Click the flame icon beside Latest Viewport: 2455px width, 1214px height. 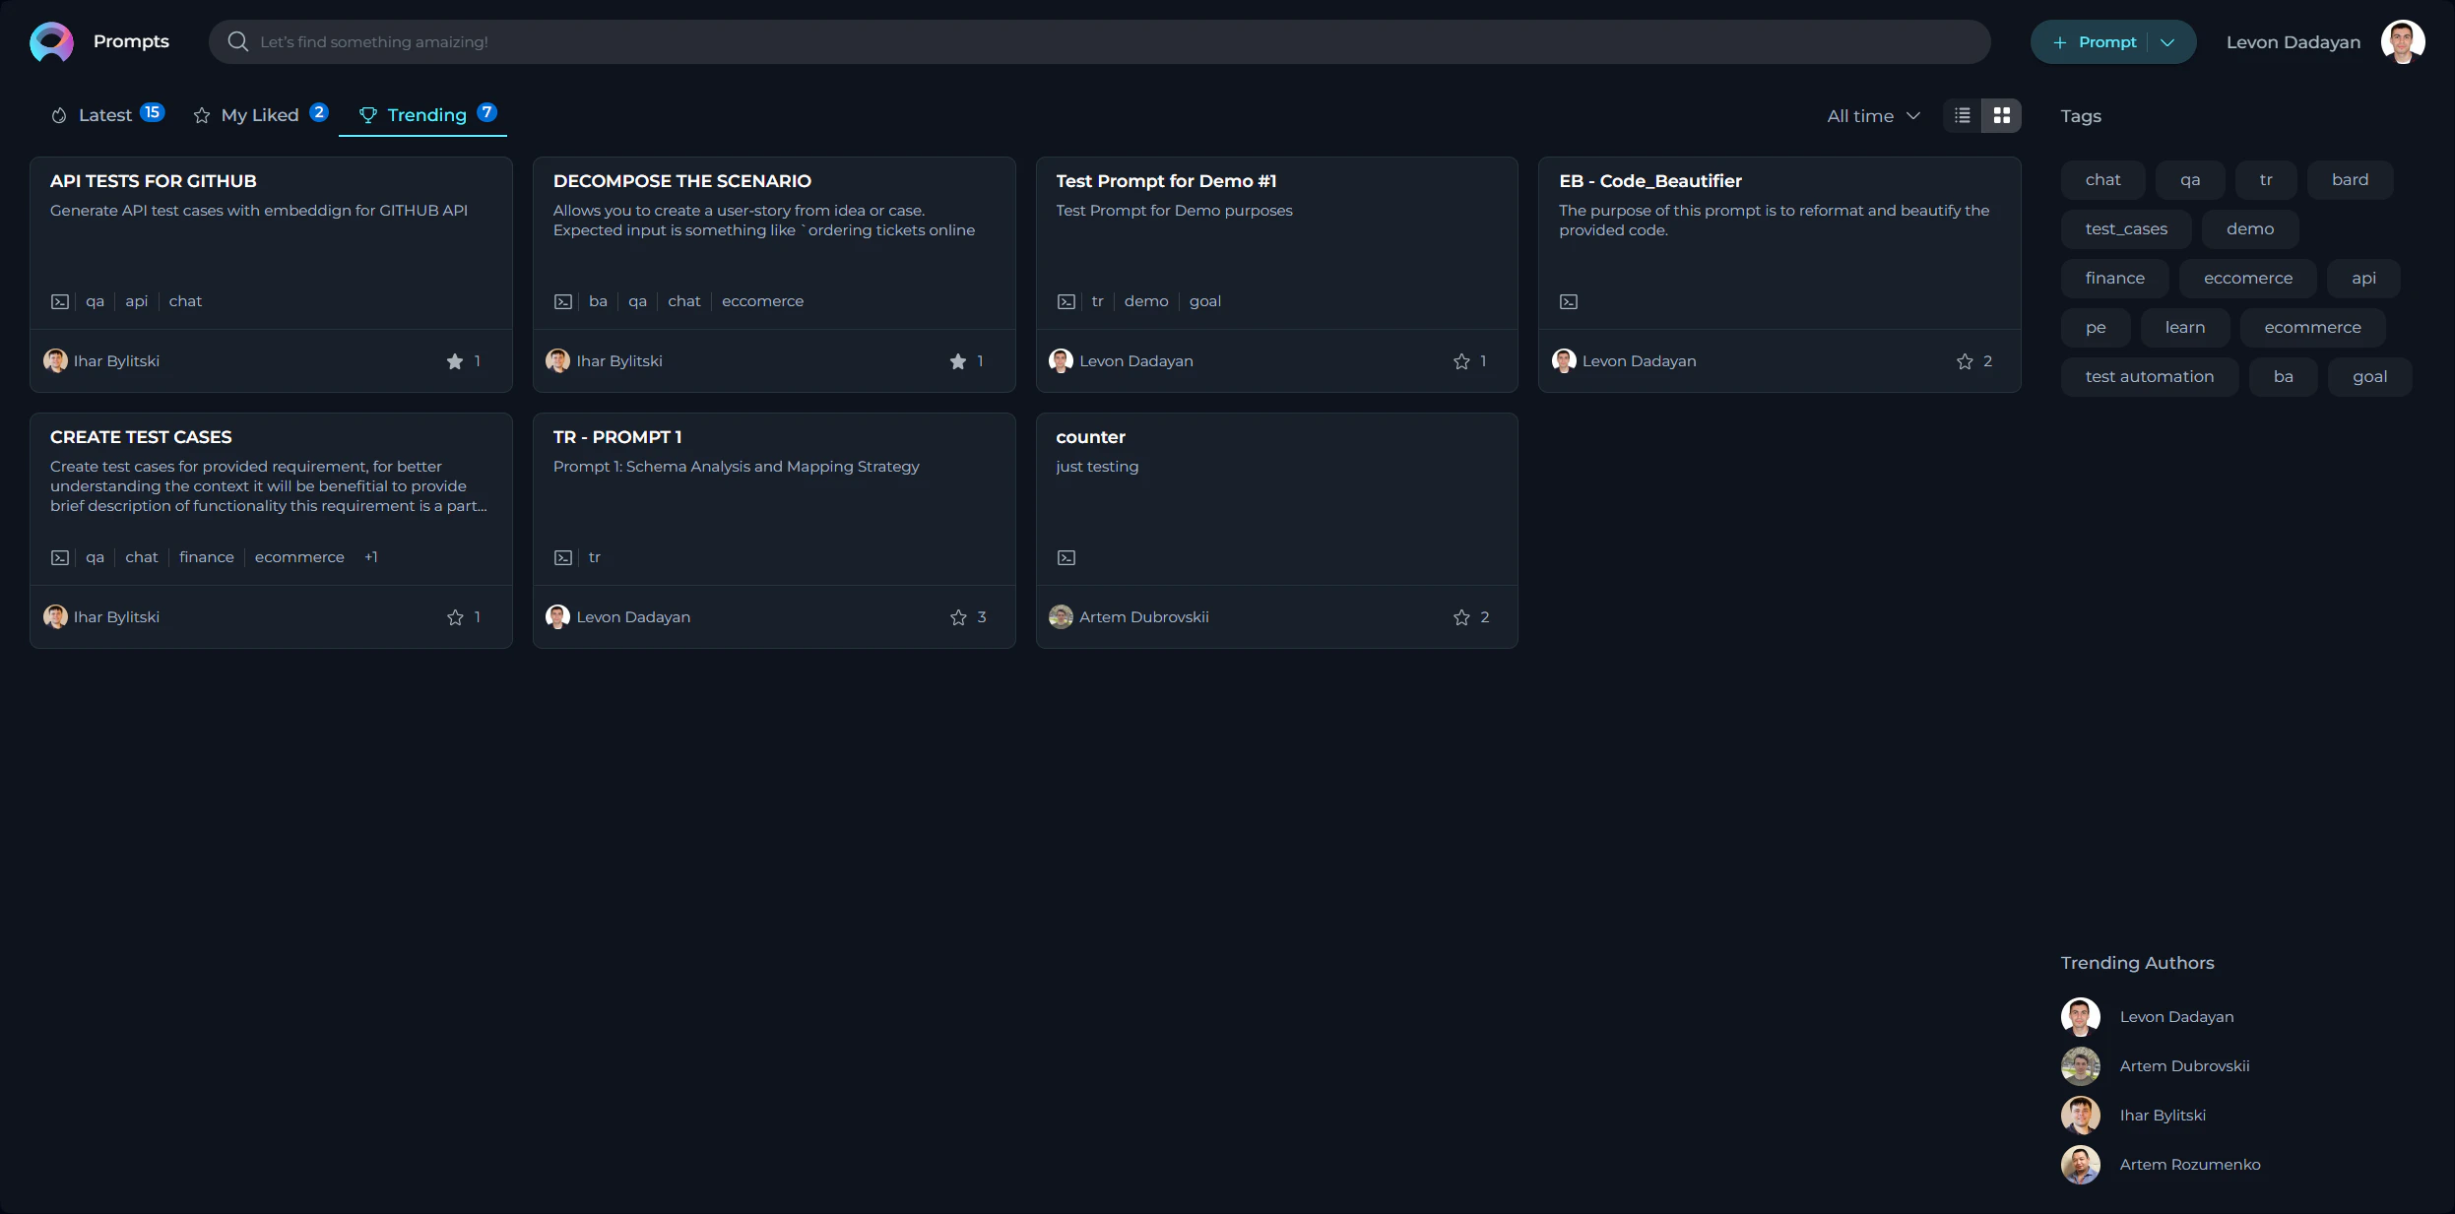[58, 114]
